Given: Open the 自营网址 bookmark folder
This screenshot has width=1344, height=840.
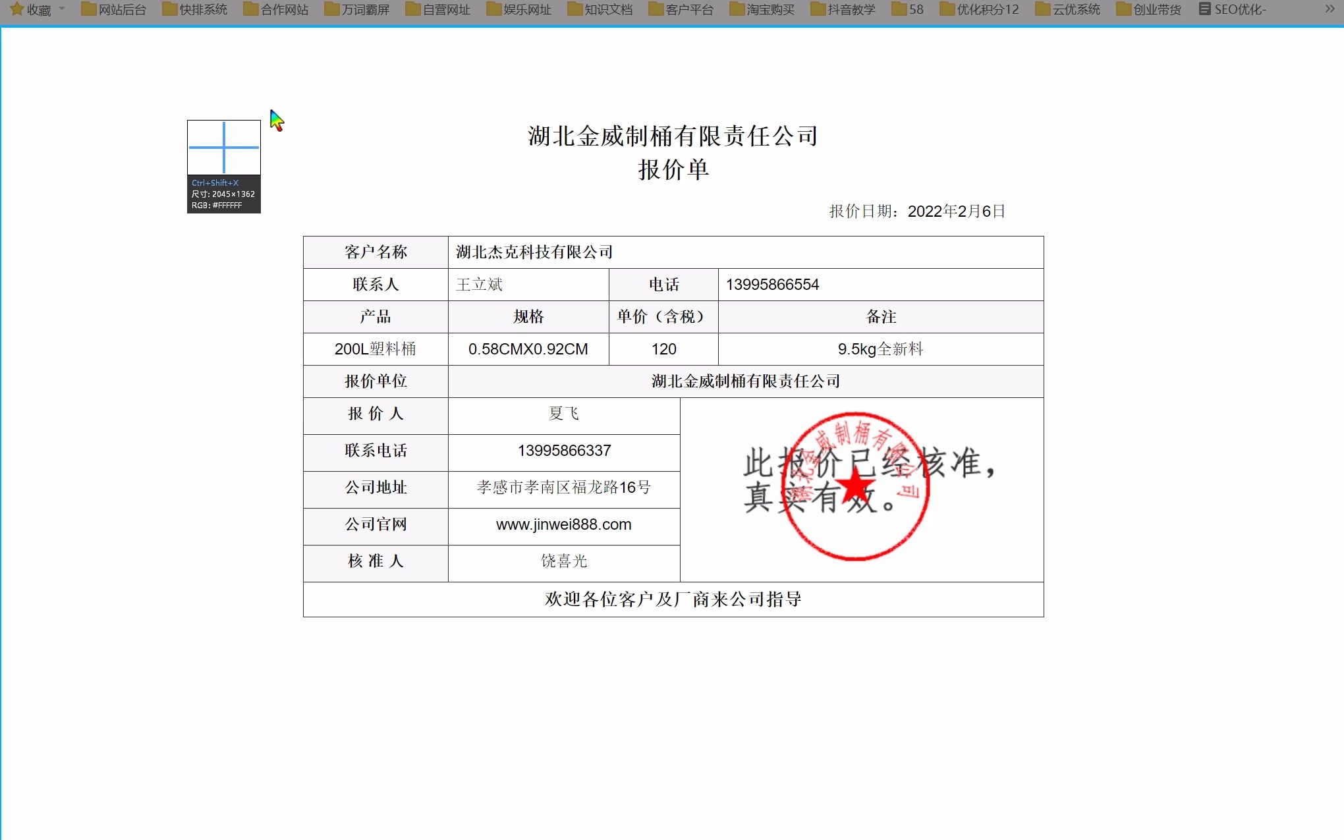Looking at the screenshot, I should click(437, 9).
